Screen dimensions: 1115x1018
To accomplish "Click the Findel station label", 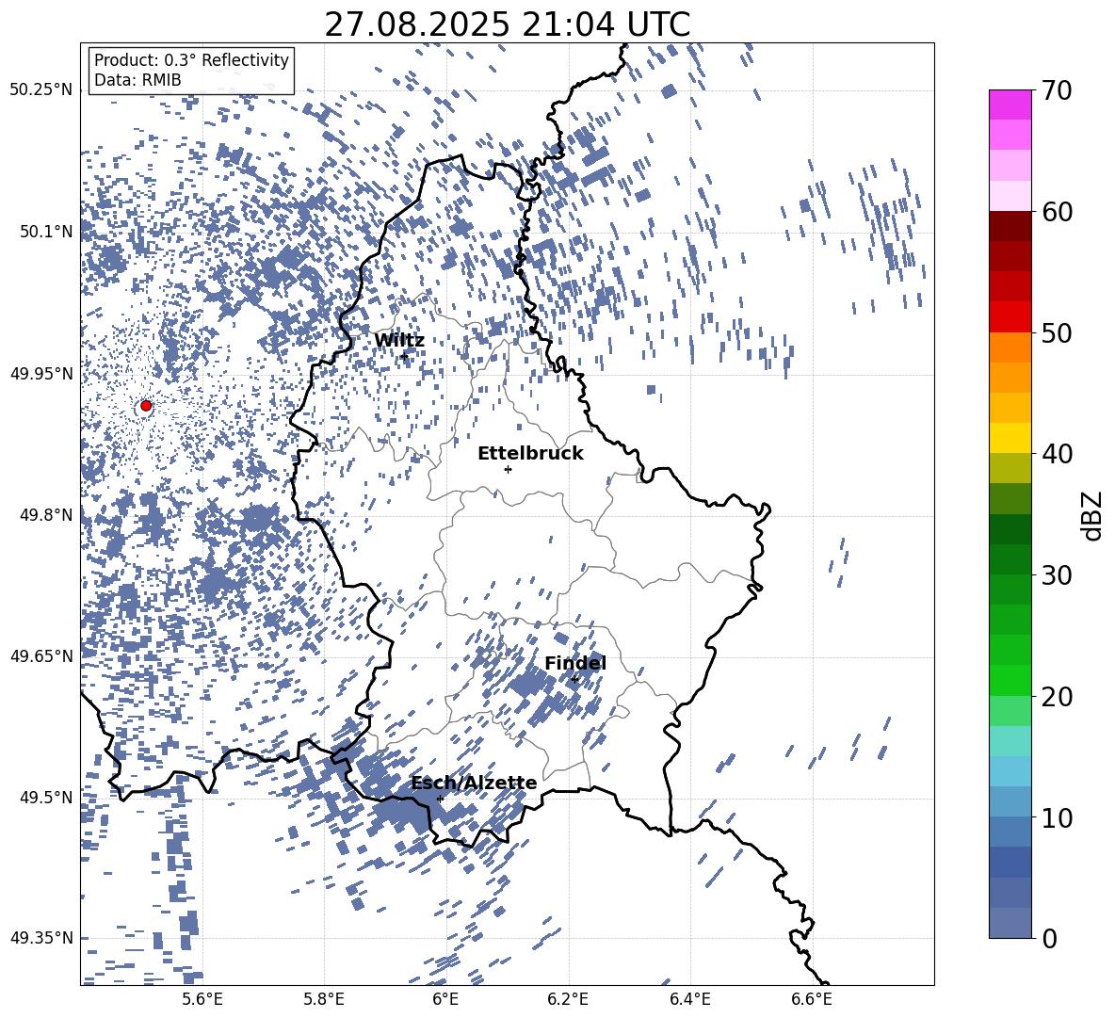I will pos(575,663).
